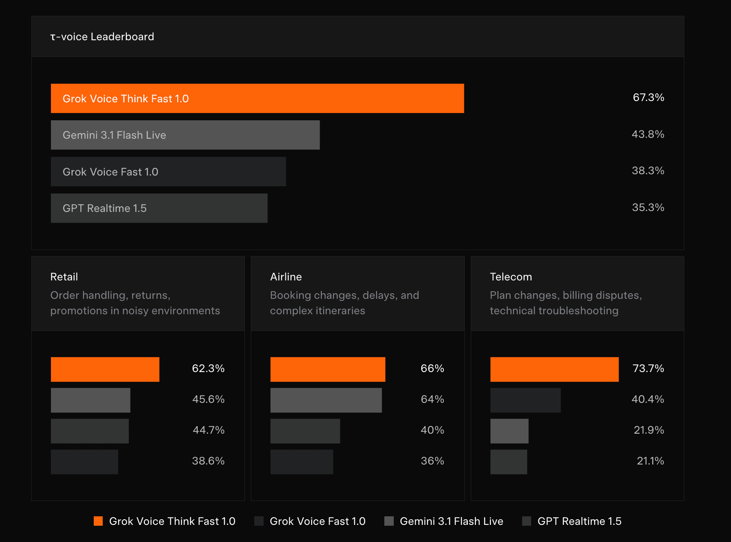Select the Airline section label

tap(286, 277)
